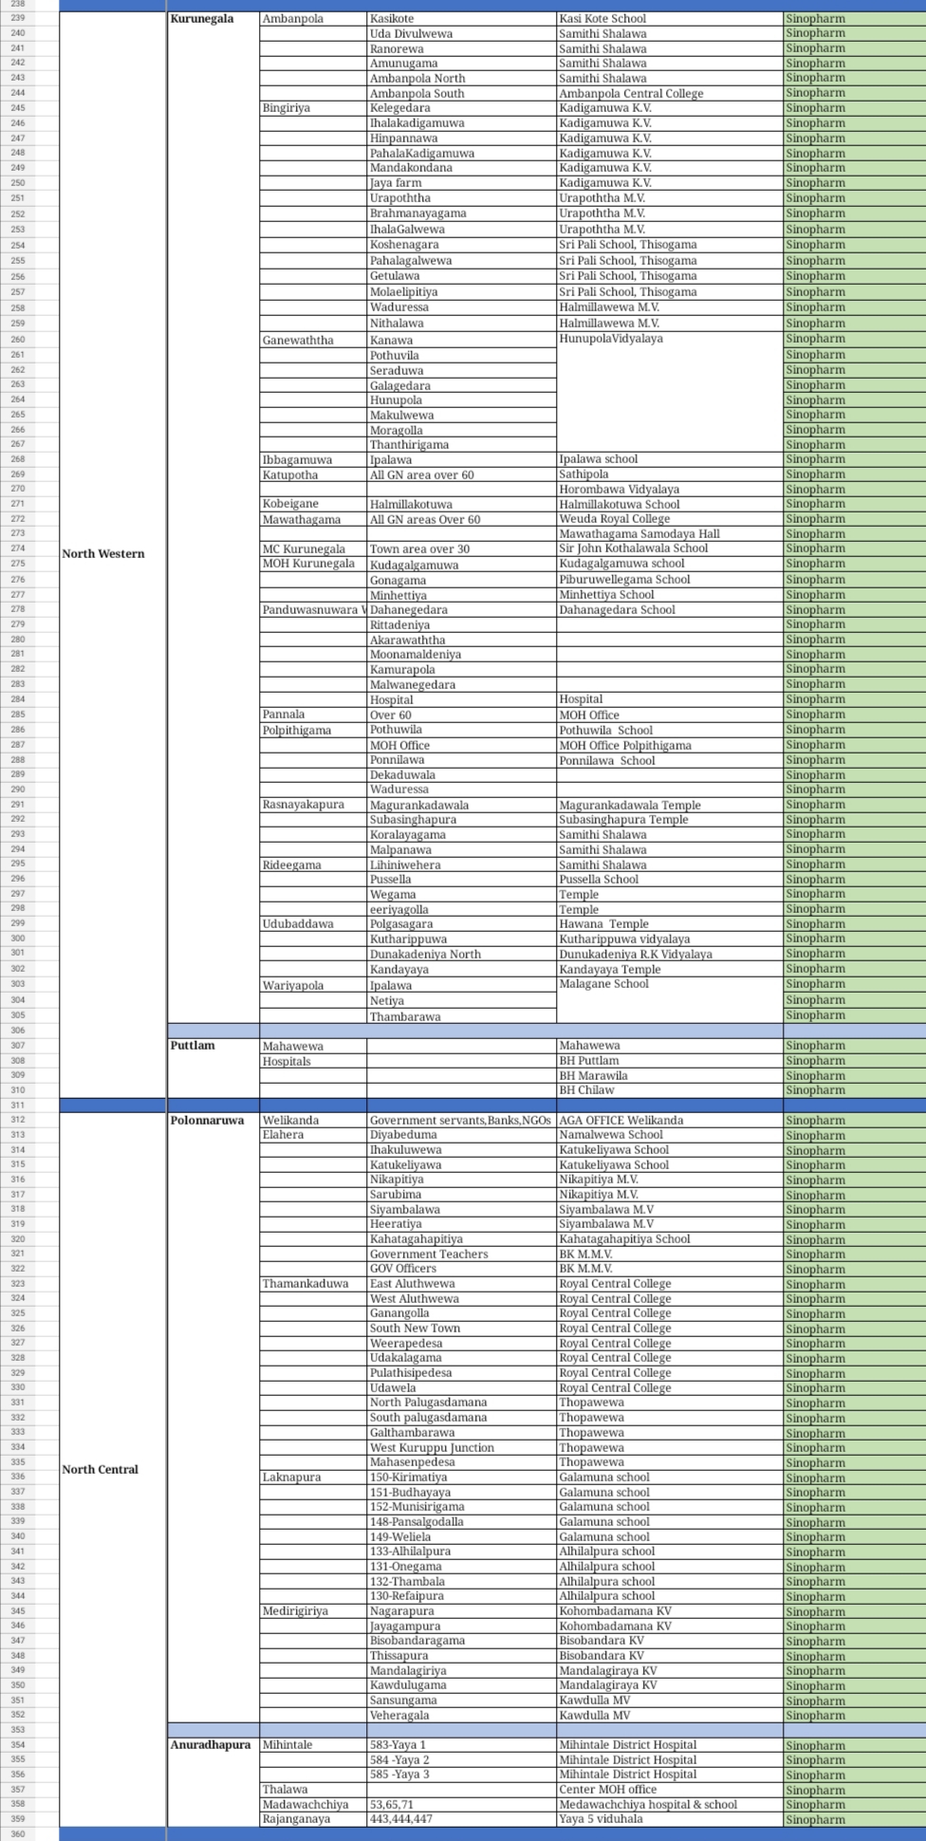Click the Pannala cell
The image size is (926, 1841).
pyautogui.click(x=313, y=714)
